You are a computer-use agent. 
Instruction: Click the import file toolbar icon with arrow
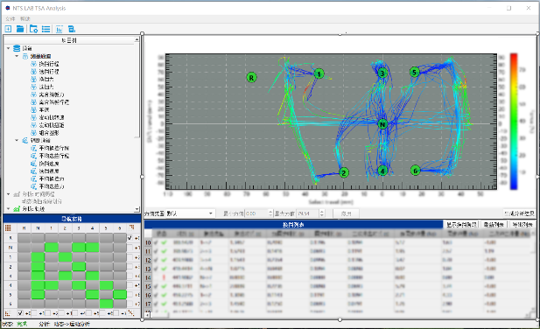8,29
